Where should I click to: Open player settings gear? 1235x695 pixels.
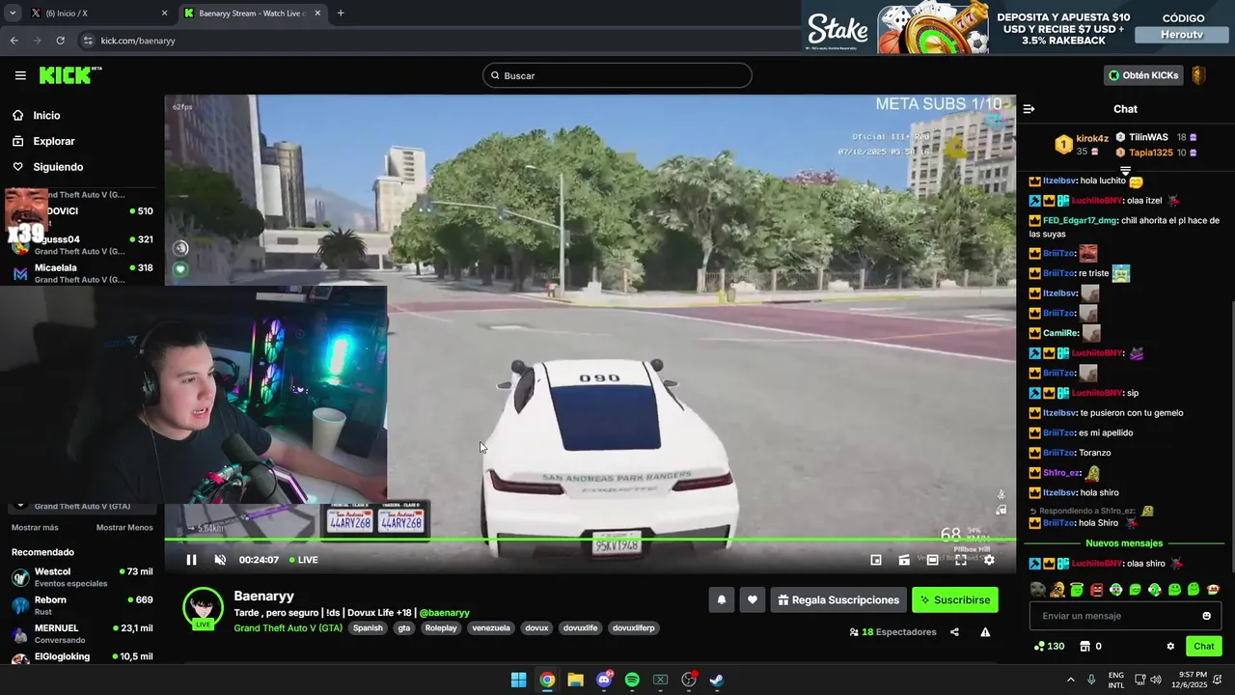pos(989,560)
